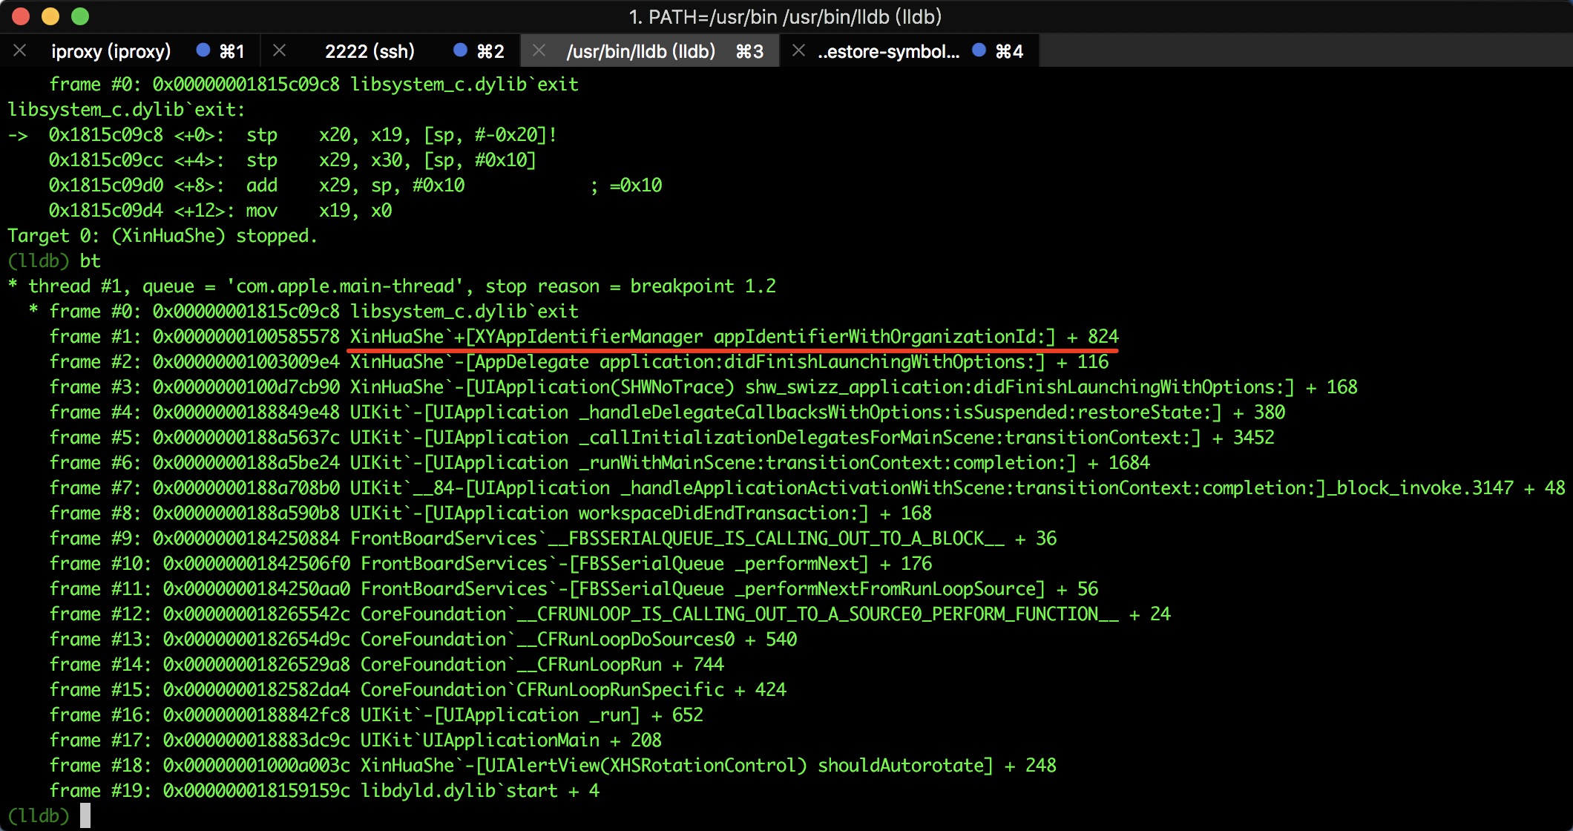Screen dimensions: 1573x831
Task: Click the 'bt' command line text
Action: pyautogui.click(x=90, y=261)
